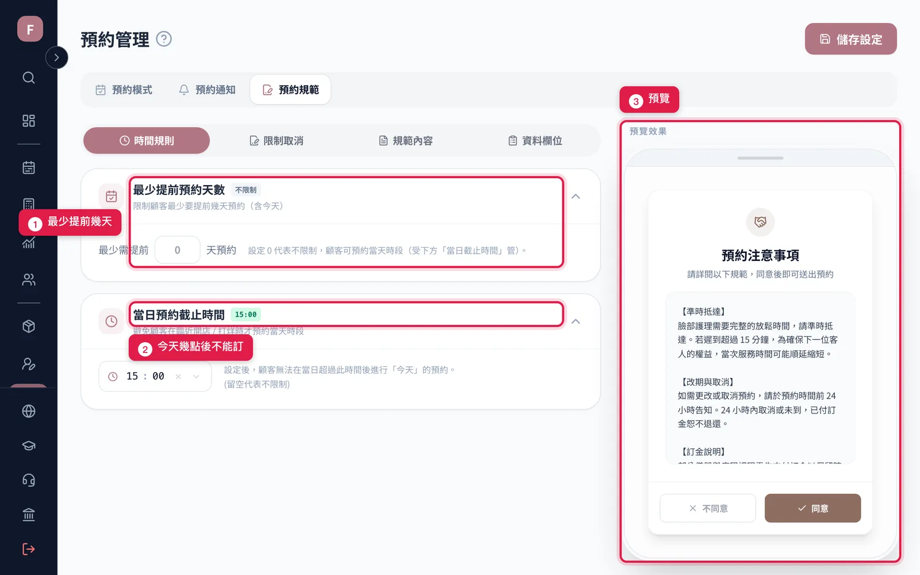The width and height of the screenshot is (920, 575).
Task: Click the calendar icon beside 最少提前預約天數
Action: click(x=112, y=197)
